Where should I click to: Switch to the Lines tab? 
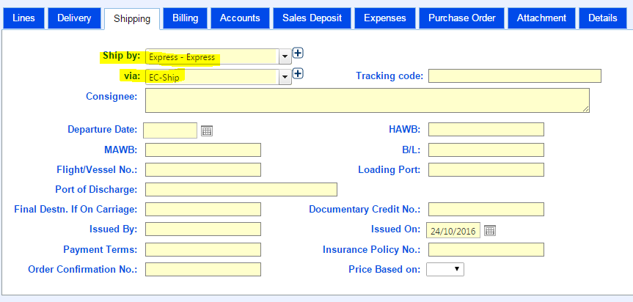23,18
